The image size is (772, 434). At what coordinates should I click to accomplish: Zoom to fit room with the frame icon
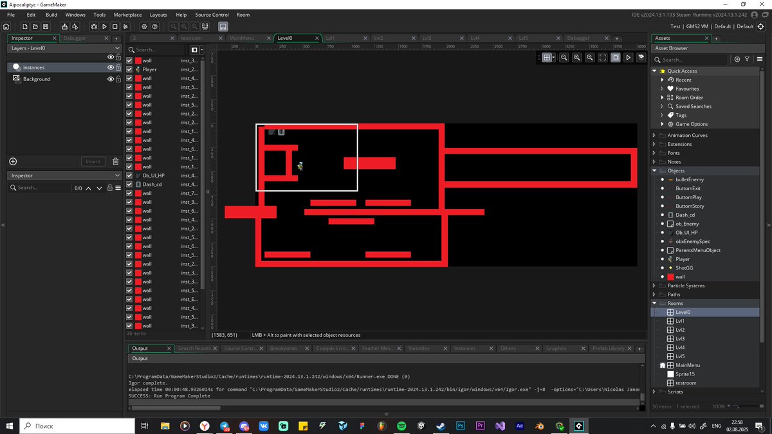point(603,57)
